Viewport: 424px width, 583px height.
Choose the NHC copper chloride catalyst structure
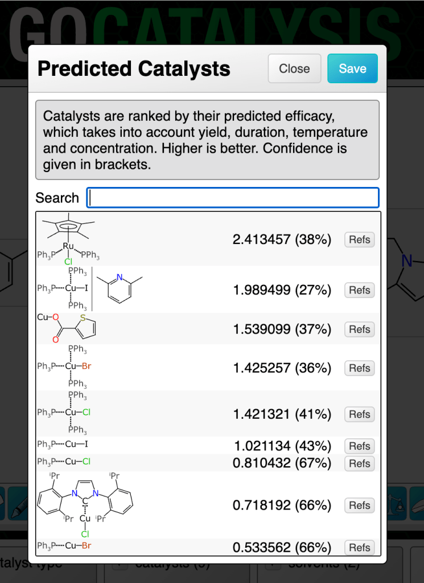(x=85, y=504)
